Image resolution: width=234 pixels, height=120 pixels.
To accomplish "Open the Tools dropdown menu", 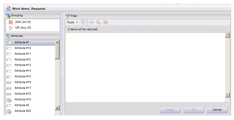I will (72, 22).
